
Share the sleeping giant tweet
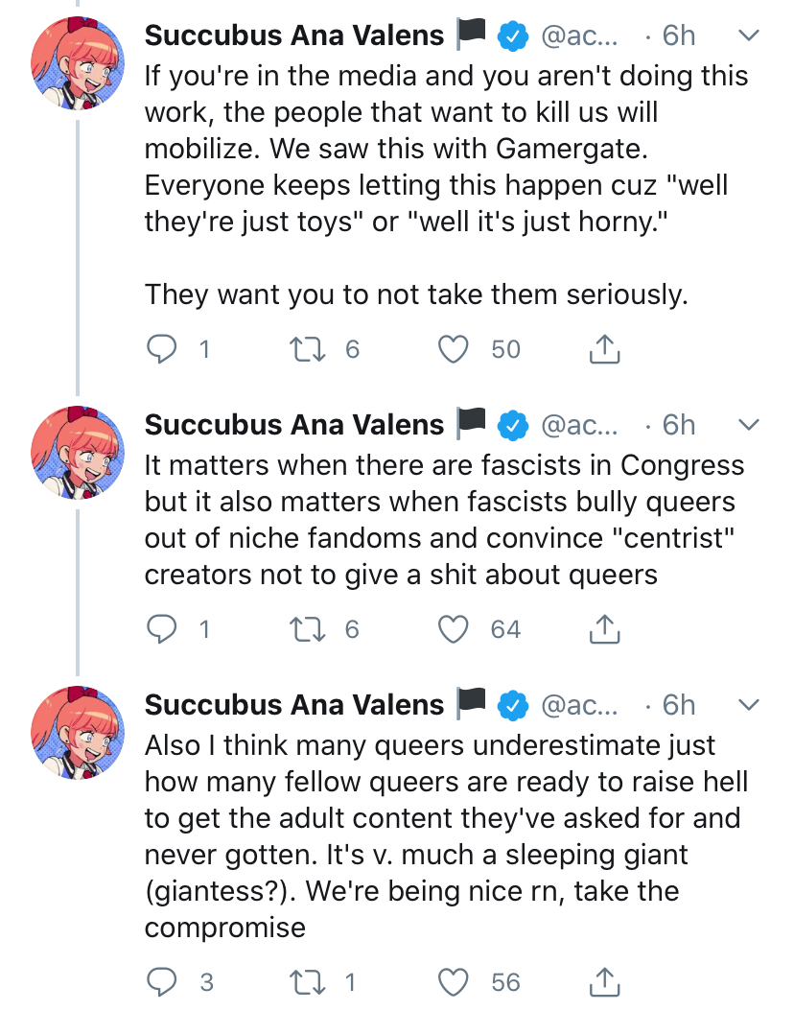coord(603,982)
